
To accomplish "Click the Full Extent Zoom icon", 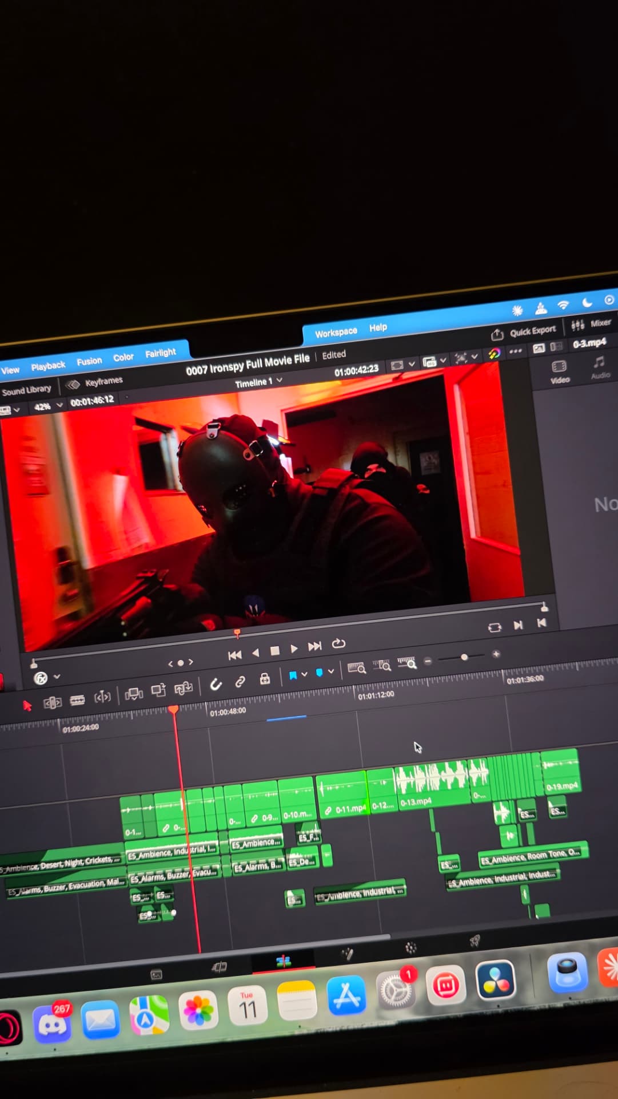I will 357,668.
